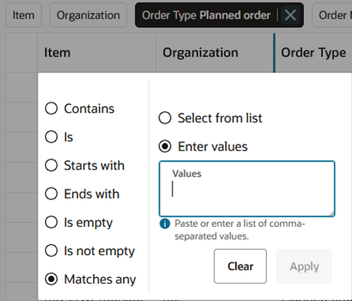Screen dimensions: 352x301
Task: Click the Order Type column header
Action: coord(313,53)
